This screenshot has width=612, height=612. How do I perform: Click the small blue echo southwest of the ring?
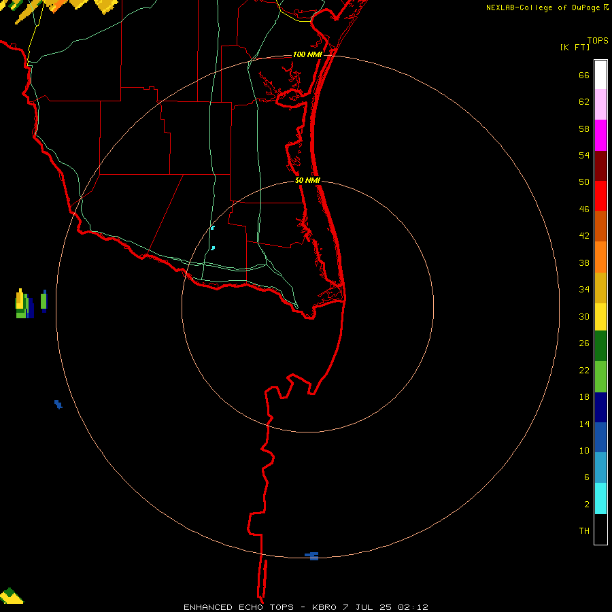(58, 404)
